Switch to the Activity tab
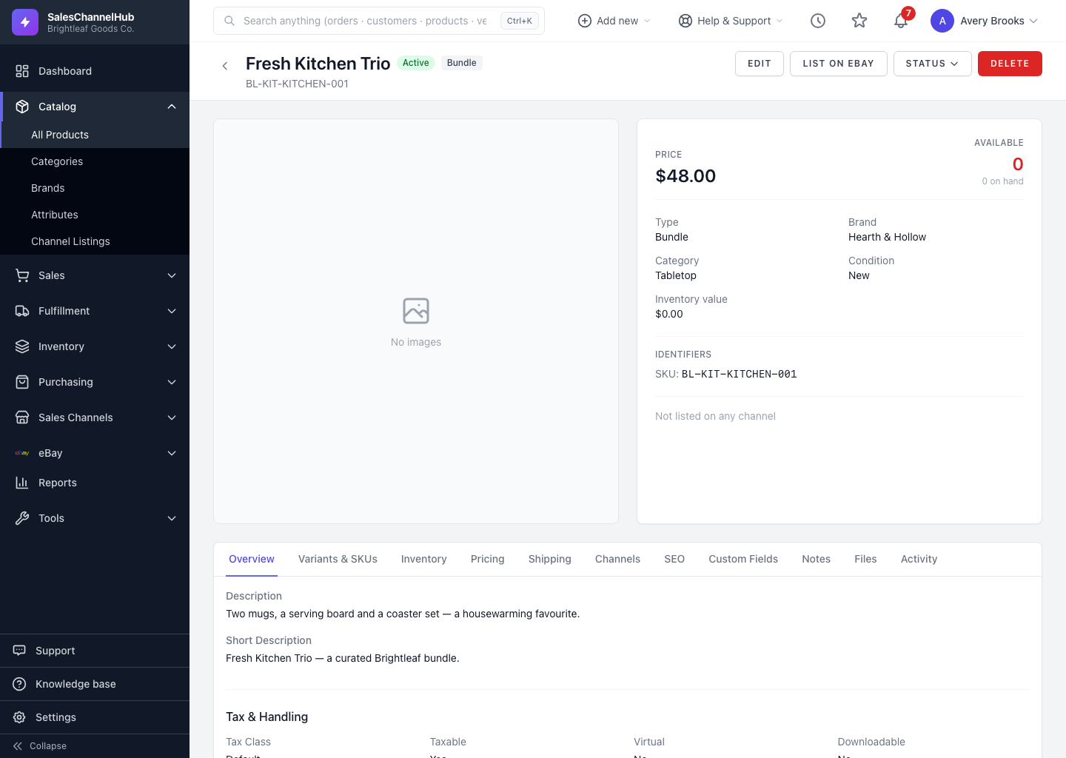Screen dimensions: 1066x758 919,559
